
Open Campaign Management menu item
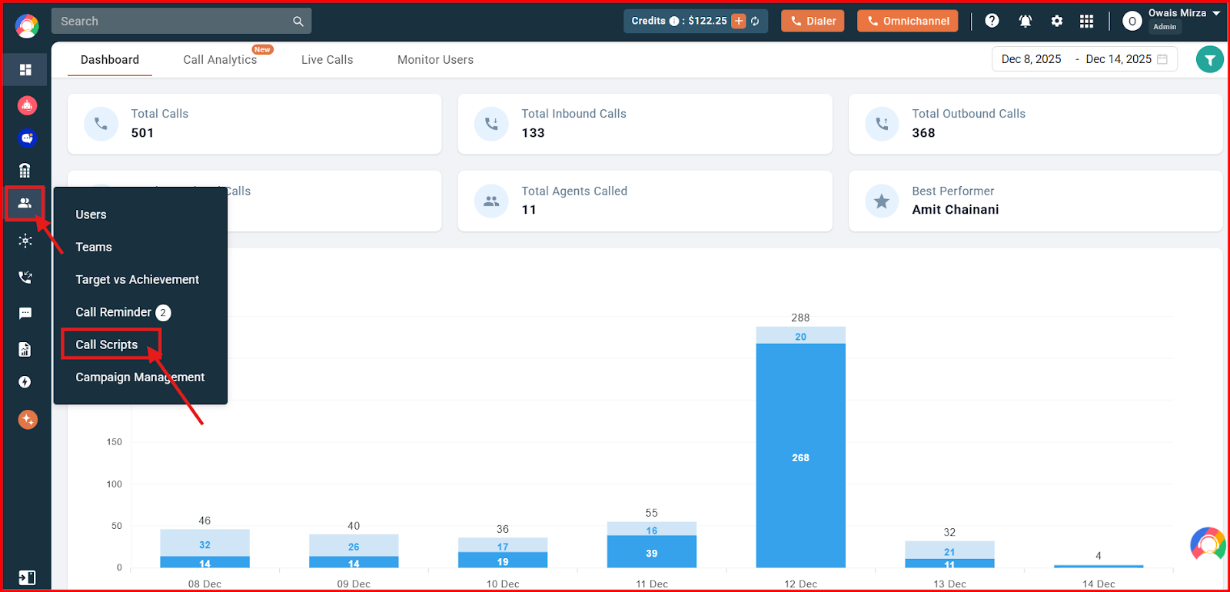pos(140,377)
